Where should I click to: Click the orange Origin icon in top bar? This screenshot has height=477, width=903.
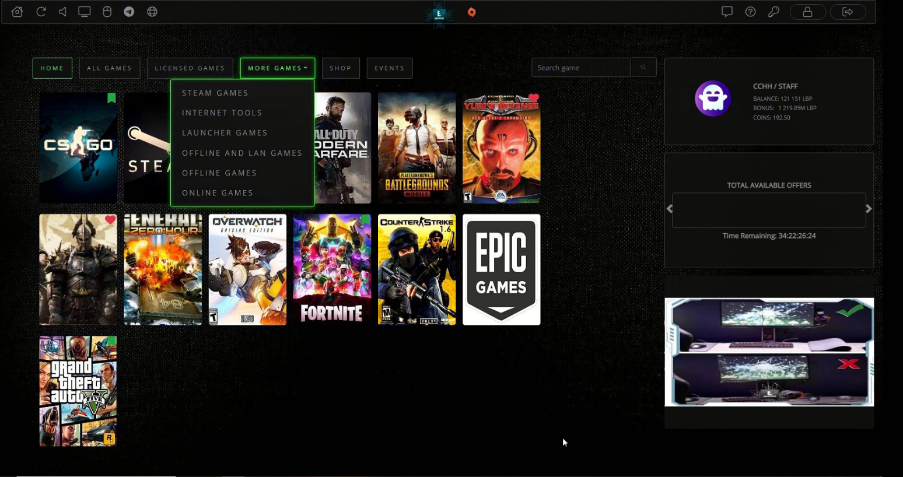tap(472, 12)
